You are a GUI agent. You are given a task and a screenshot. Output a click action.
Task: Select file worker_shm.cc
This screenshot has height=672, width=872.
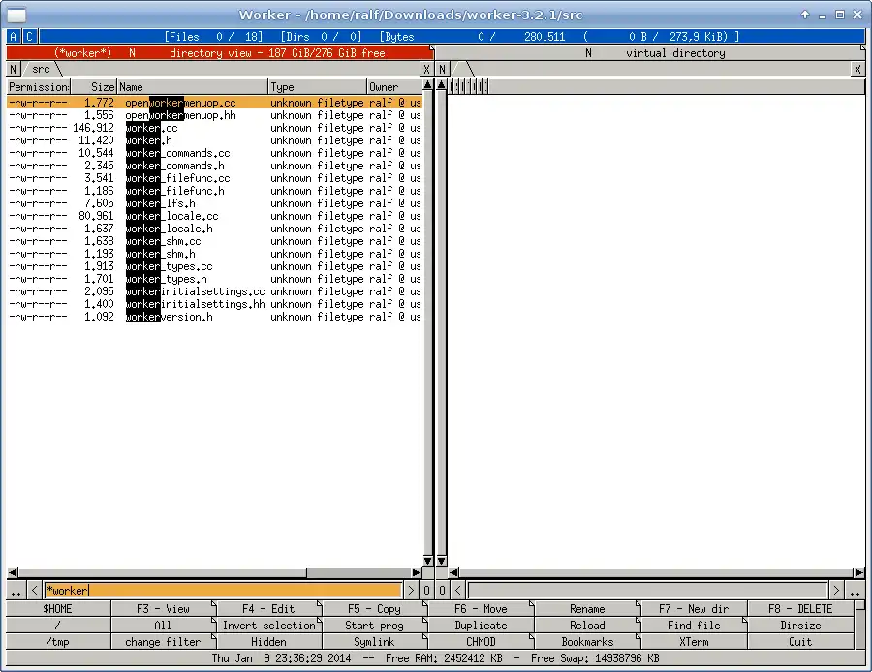pyautogui.click(x=215, y=241)
